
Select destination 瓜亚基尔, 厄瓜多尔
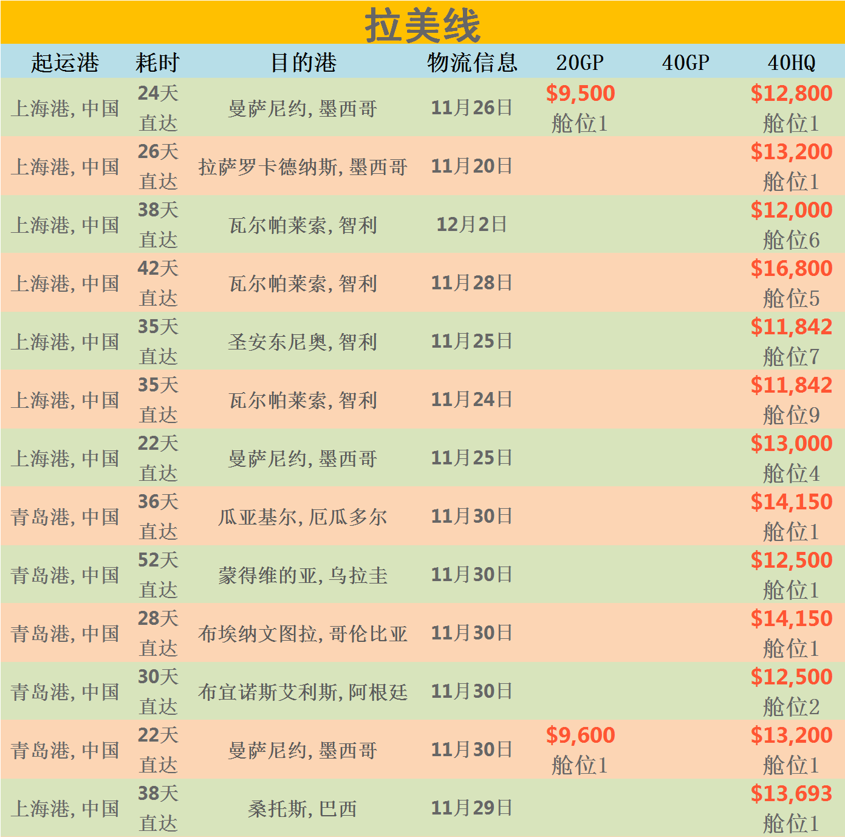303,517
